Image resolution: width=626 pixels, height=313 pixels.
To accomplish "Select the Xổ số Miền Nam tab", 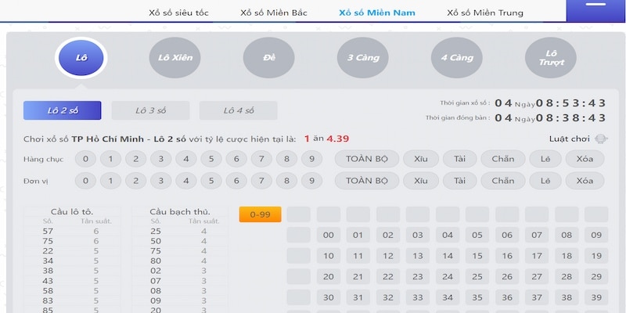I will (377, 13).
